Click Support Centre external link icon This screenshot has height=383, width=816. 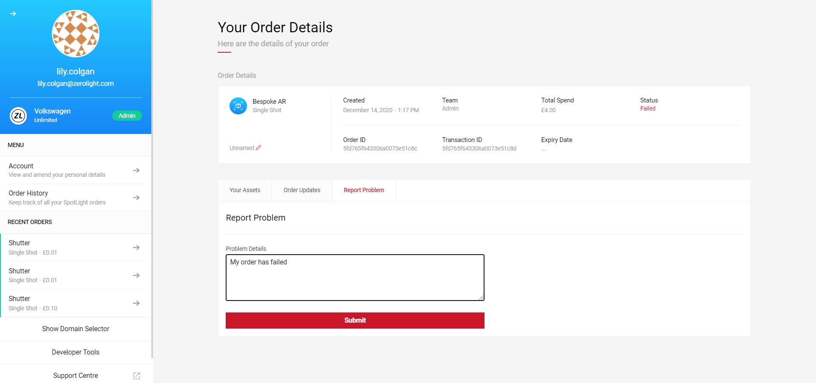click(x=136, y=376)
